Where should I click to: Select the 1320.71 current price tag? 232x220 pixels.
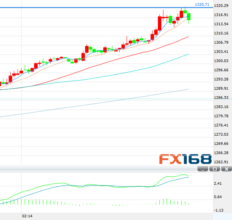tap(202, 5)
